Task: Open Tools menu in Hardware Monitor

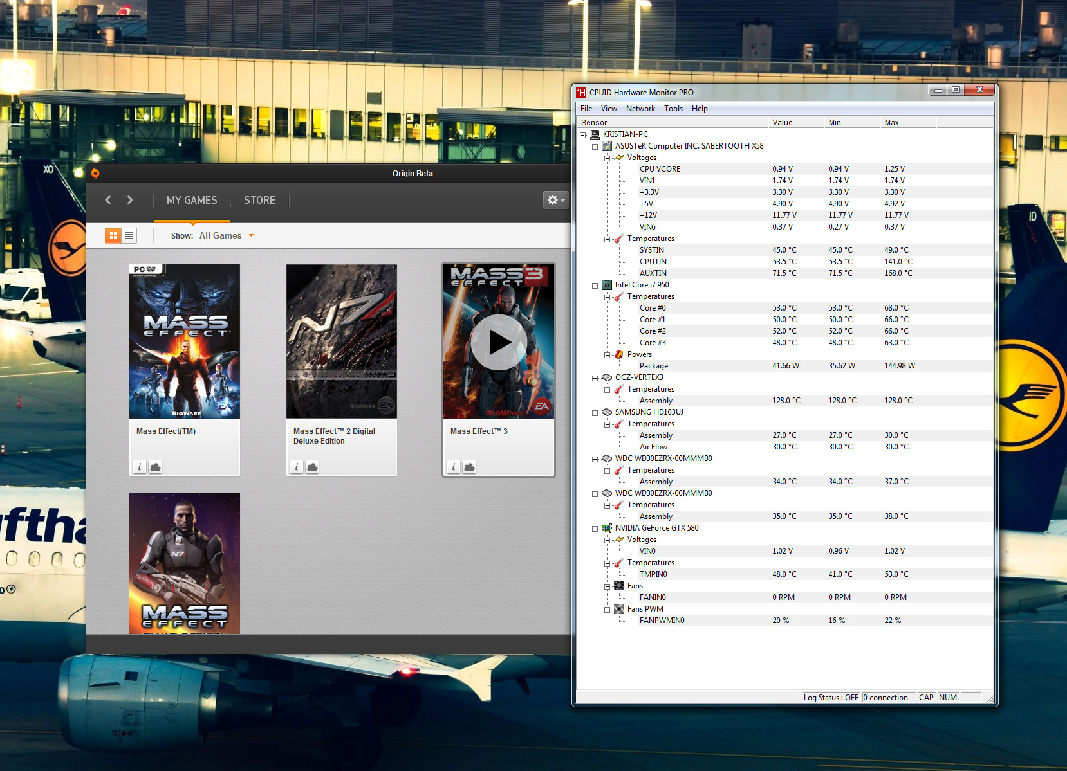Action: point(673,109)
